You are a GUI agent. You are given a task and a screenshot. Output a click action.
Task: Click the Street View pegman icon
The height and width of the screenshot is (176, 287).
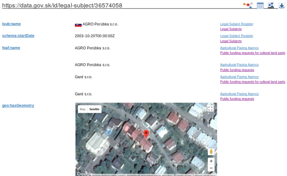(211, 152)
